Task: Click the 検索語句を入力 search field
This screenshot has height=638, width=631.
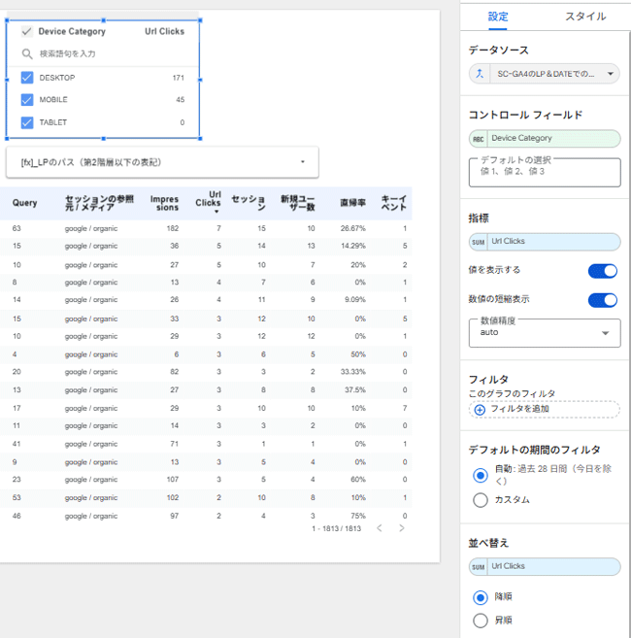Action: 67,53
